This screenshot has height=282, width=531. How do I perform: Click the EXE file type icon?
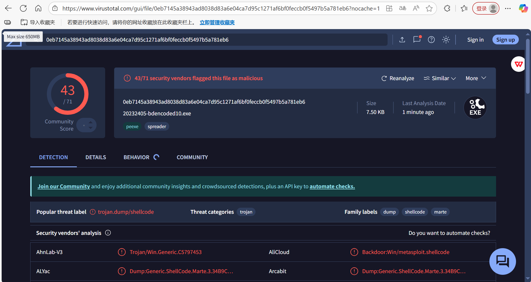(475, 108)
